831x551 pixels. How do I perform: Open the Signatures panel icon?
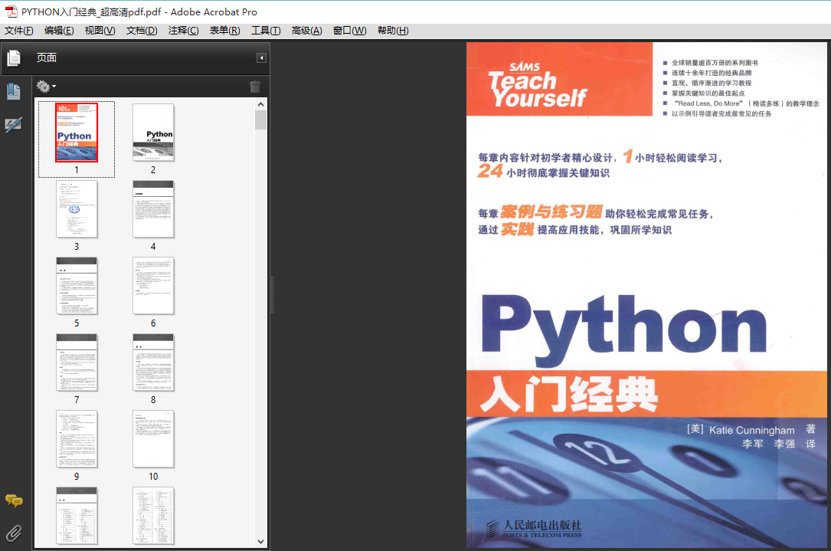click(x=13, y=125)
